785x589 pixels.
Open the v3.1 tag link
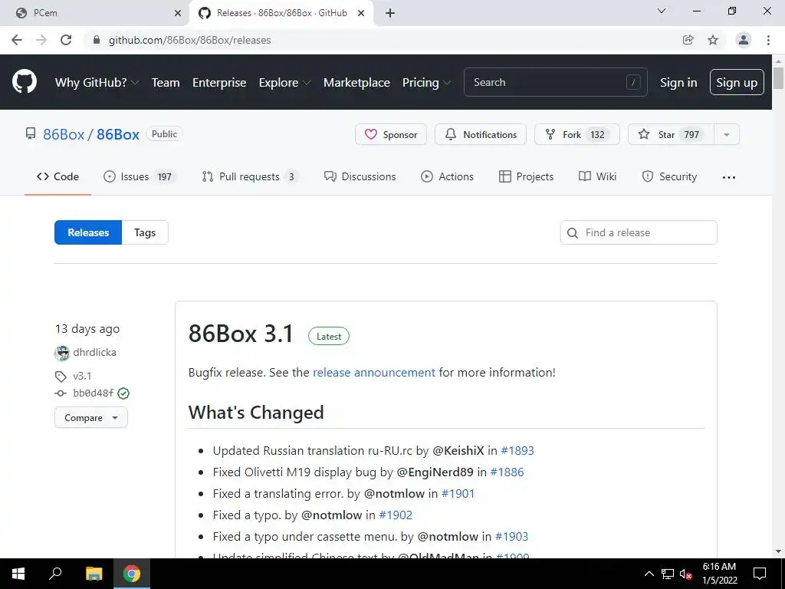point(82,376)
